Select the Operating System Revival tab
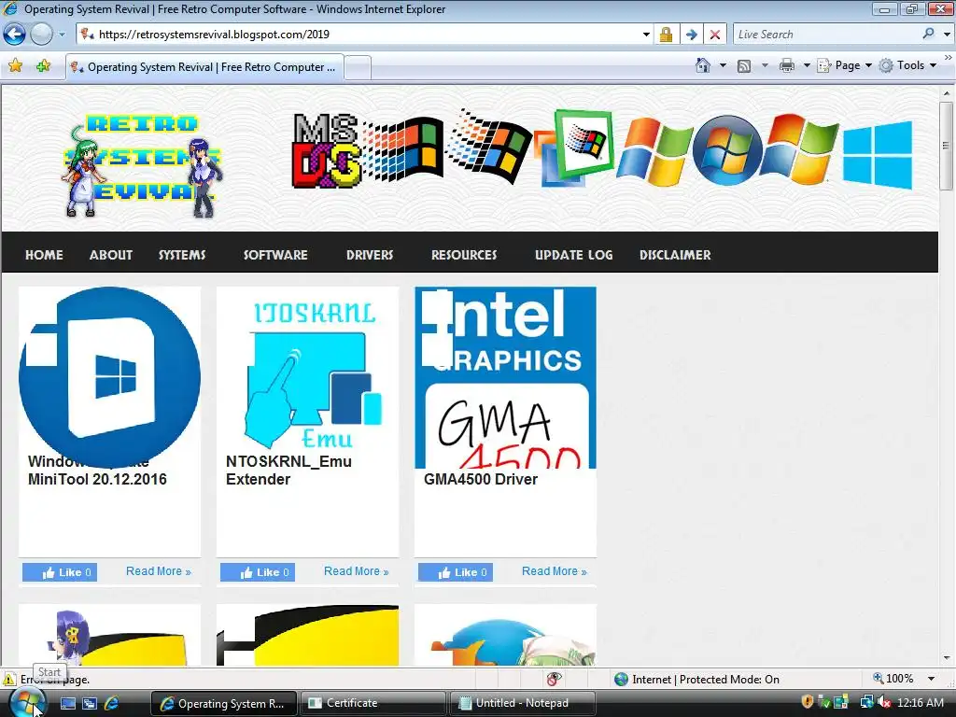The height and width of the screenshot is (717, 956). (x=204, y=67)
